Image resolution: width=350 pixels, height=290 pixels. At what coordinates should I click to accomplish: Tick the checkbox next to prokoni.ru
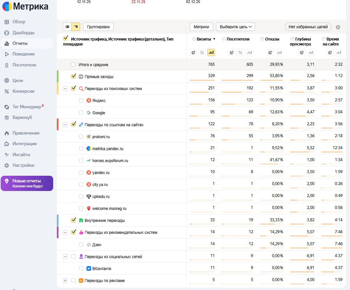click(81, 137)
